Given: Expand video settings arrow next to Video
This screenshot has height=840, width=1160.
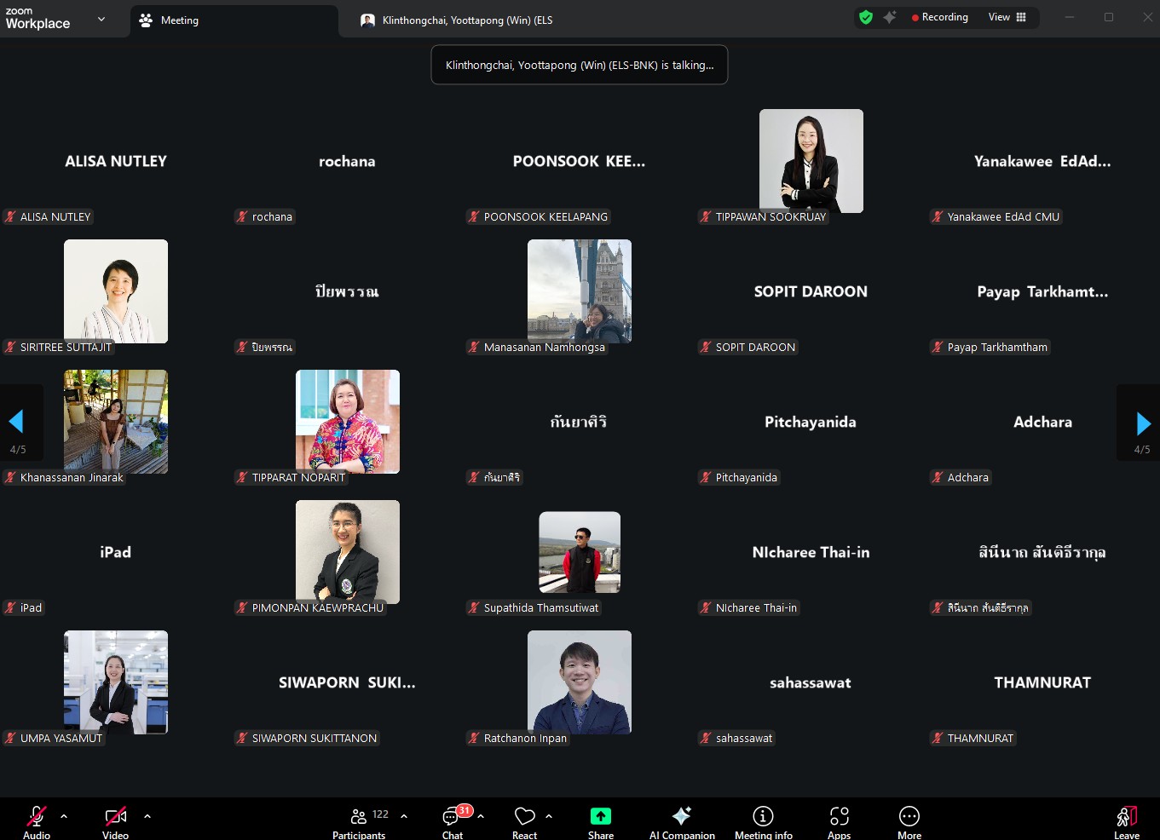Looking at the screenshot, I should click(147, 816).
